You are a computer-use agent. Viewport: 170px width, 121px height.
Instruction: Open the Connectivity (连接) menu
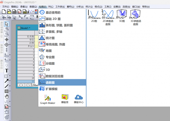[x=126, y=7]
